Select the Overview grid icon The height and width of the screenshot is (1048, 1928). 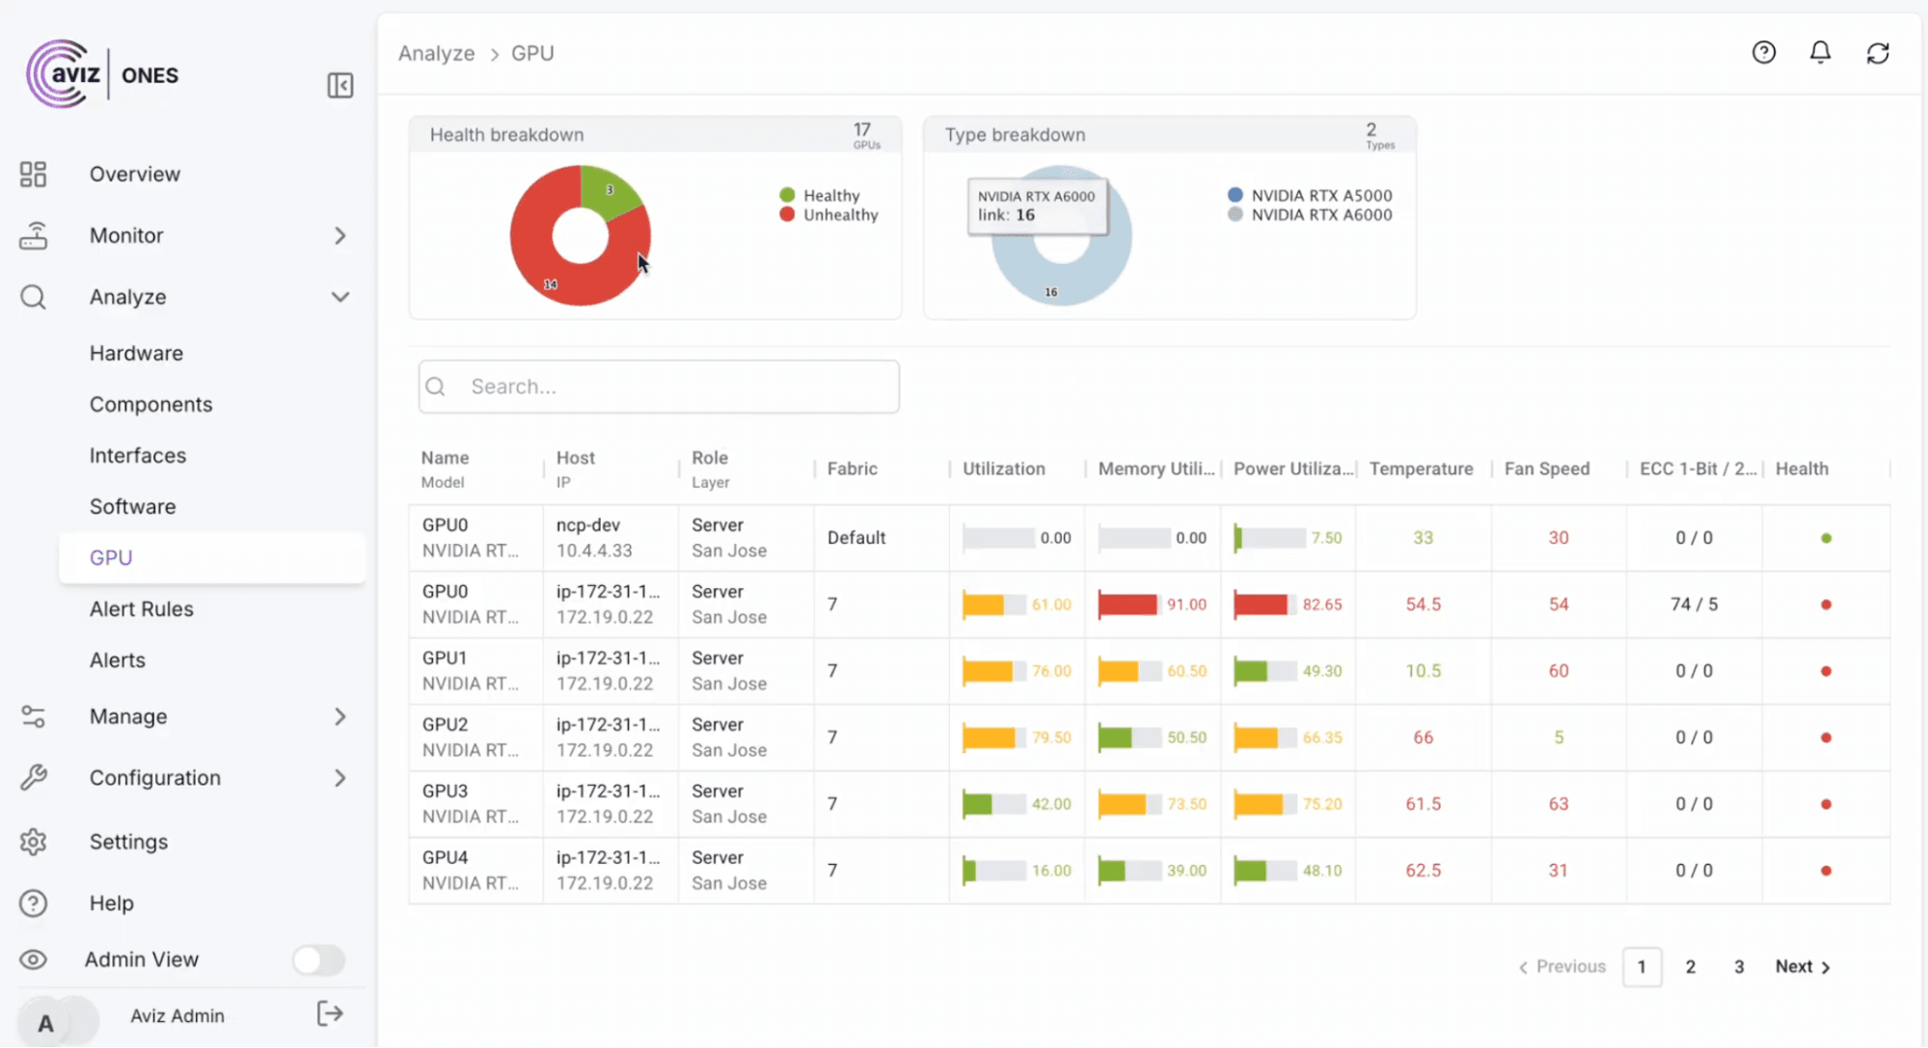click(x=33, y=174)
